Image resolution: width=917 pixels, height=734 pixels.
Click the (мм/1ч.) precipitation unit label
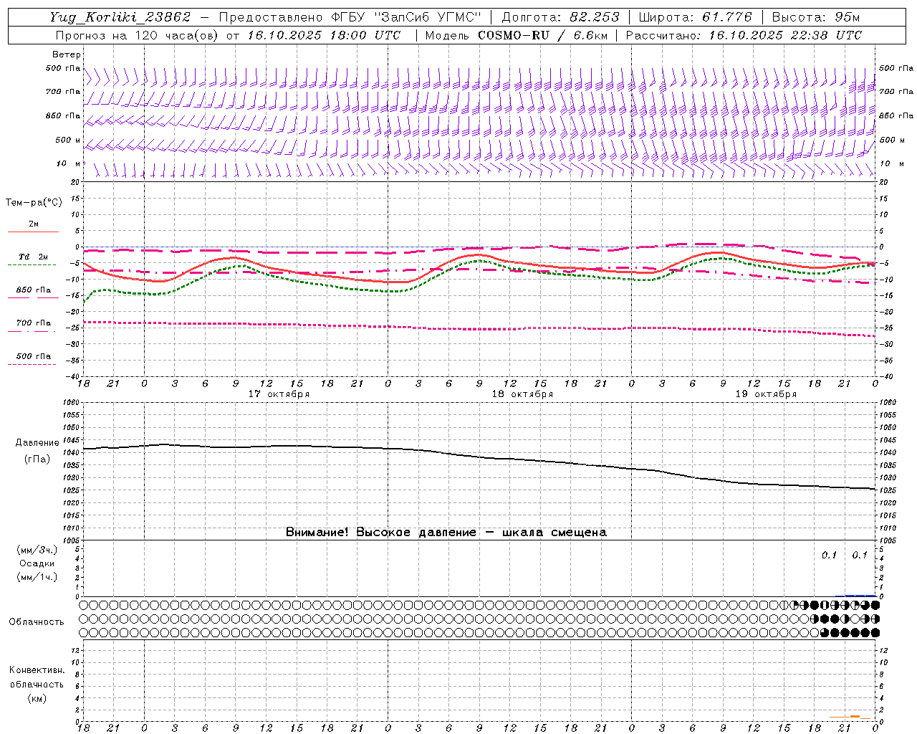(x=37, y=577)
